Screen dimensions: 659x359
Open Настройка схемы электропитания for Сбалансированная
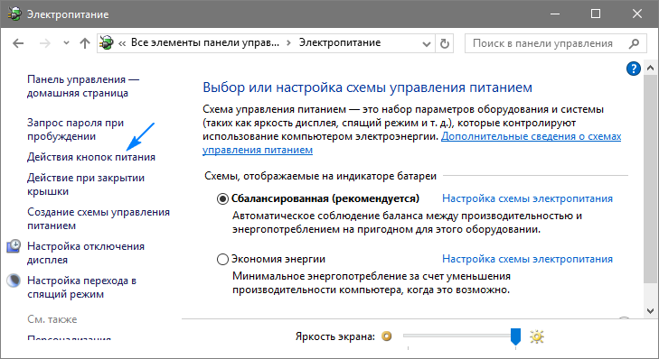tap(527, 198)
